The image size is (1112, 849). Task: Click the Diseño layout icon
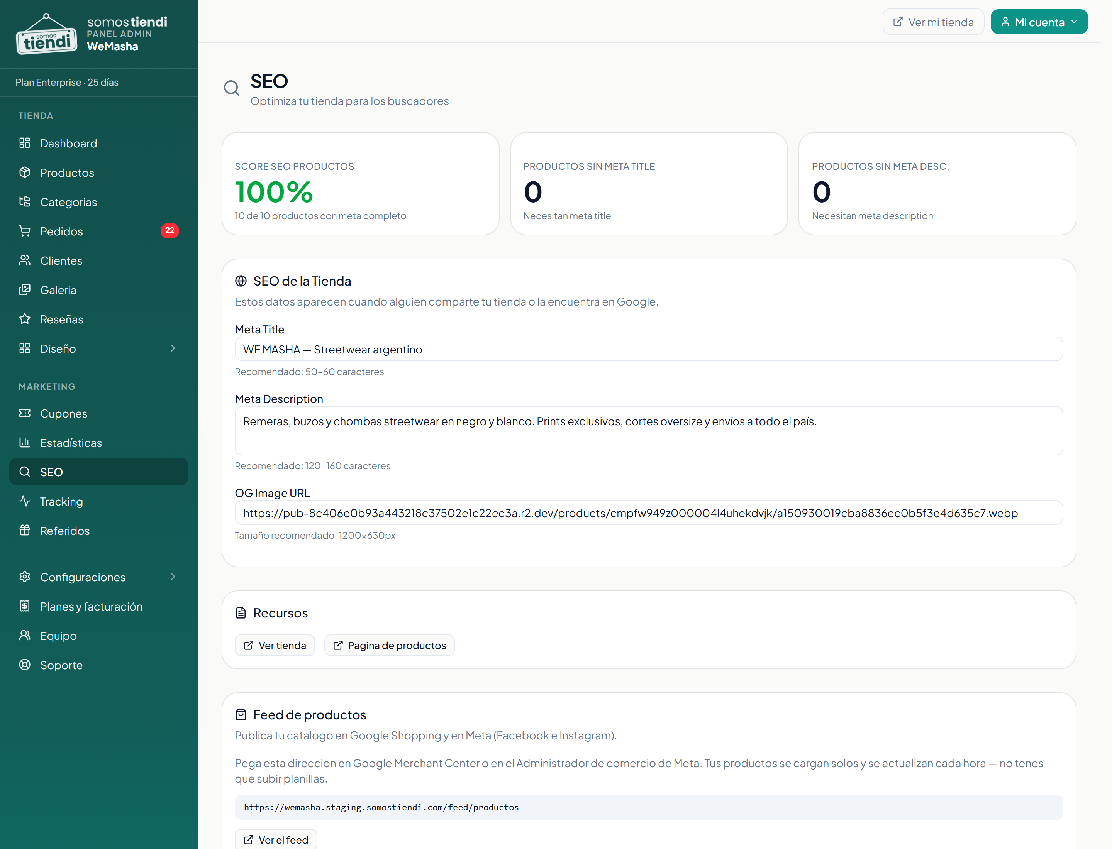tap(25, 348)
